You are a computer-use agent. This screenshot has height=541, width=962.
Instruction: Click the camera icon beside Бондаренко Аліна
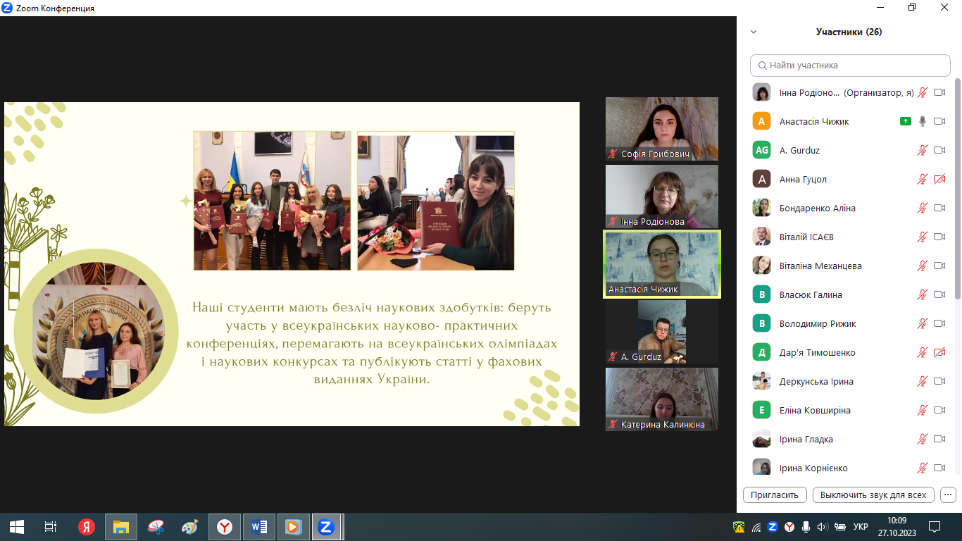(939, 208)
